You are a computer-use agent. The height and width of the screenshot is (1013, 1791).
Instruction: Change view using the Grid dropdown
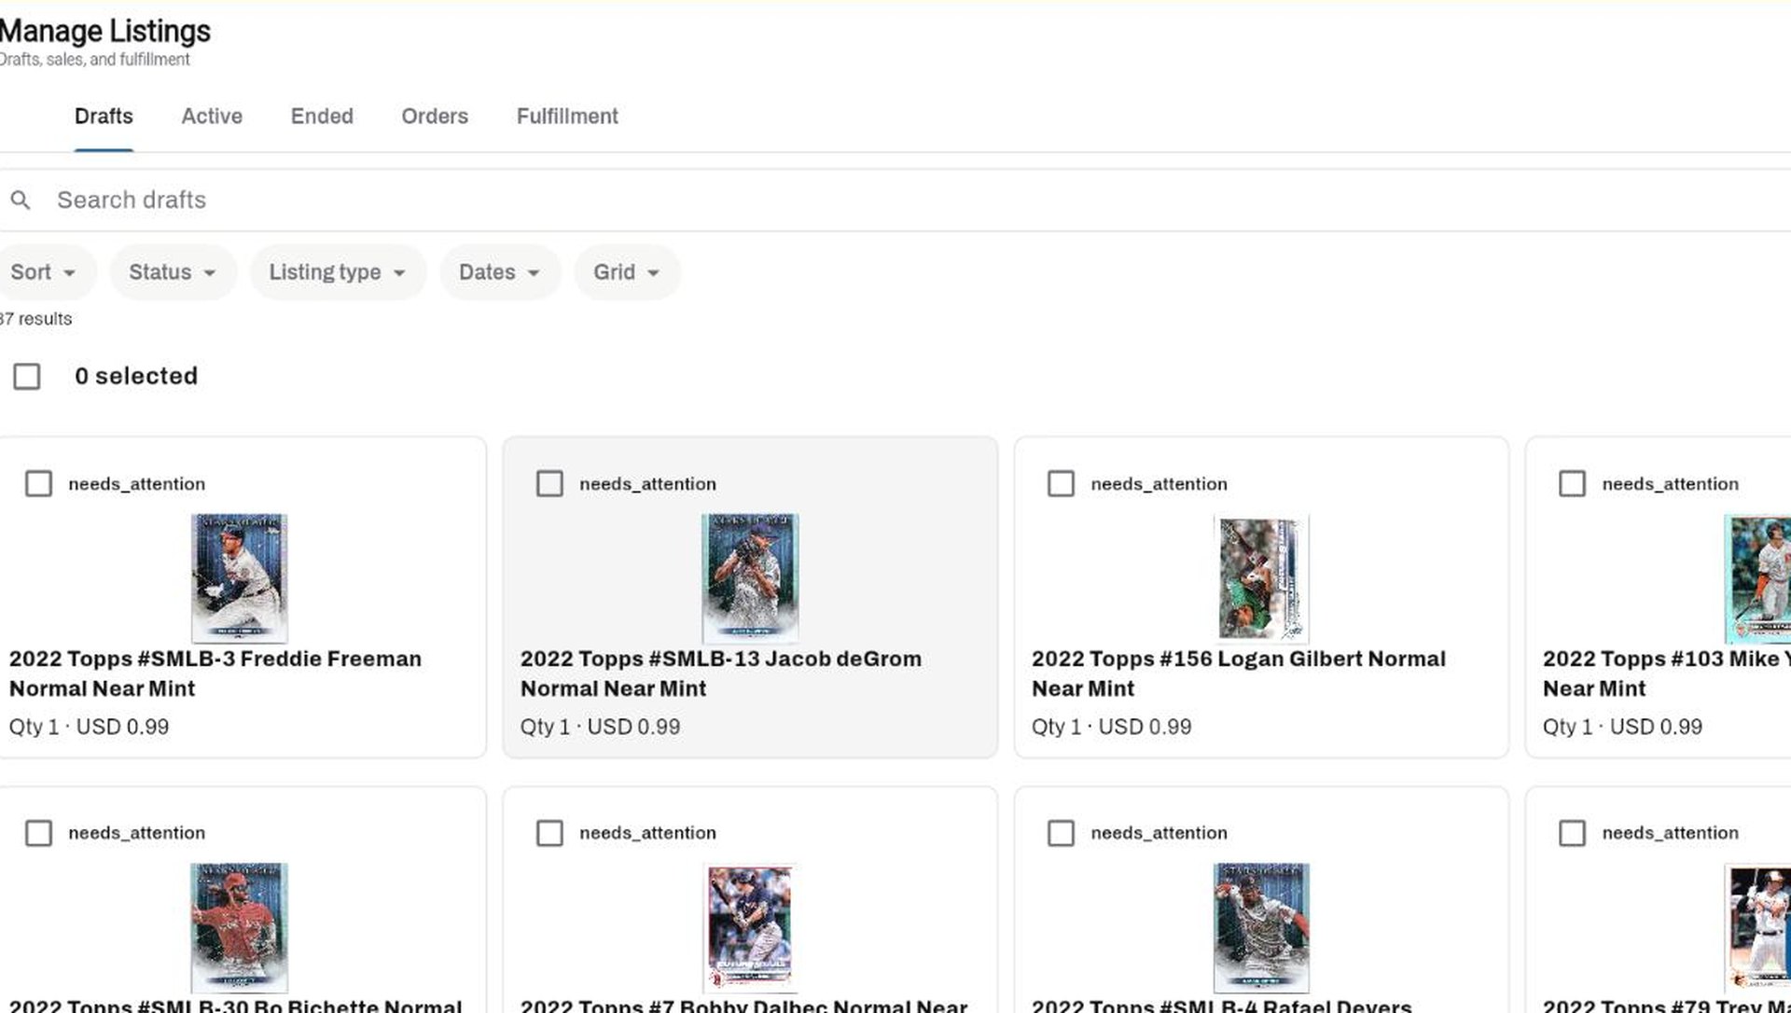pyautogui.click(x=627, y=272)
